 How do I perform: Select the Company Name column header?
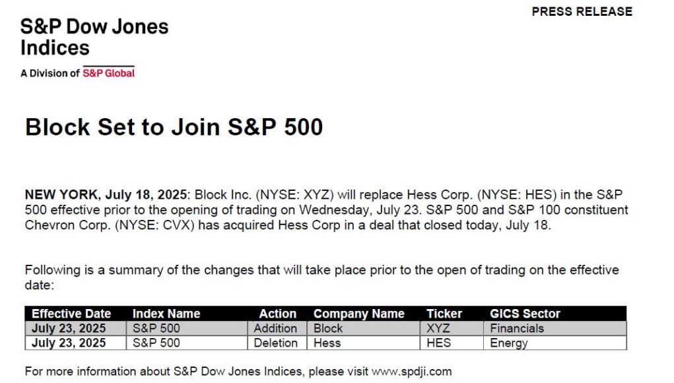(359, 314)
